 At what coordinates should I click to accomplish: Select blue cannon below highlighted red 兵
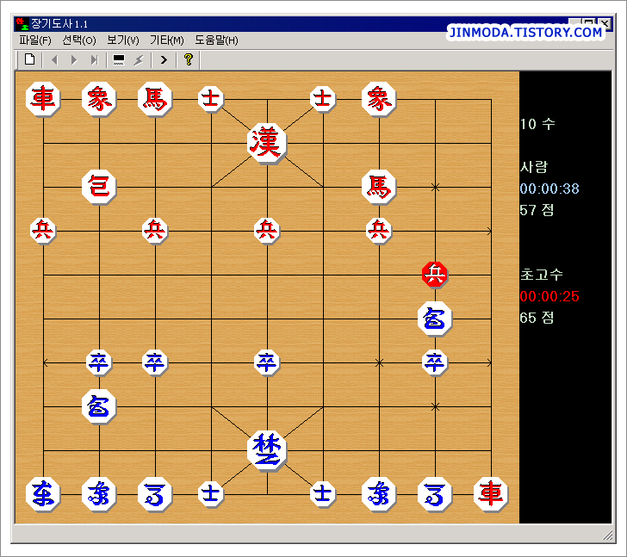(x=435, y=319)
